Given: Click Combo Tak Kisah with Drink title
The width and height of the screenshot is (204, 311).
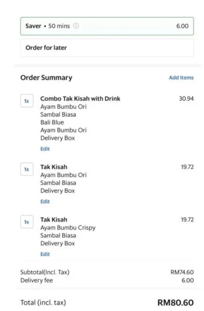Looking at the screenshot, I should pos(80,98).
